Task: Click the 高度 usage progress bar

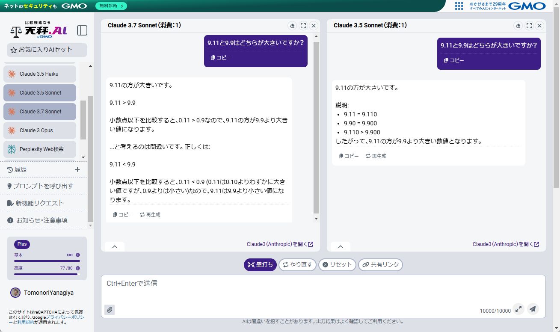Action: tap(47, 274)
